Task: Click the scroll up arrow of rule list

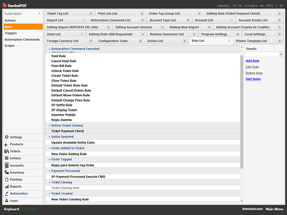Action: pos(242,47)
